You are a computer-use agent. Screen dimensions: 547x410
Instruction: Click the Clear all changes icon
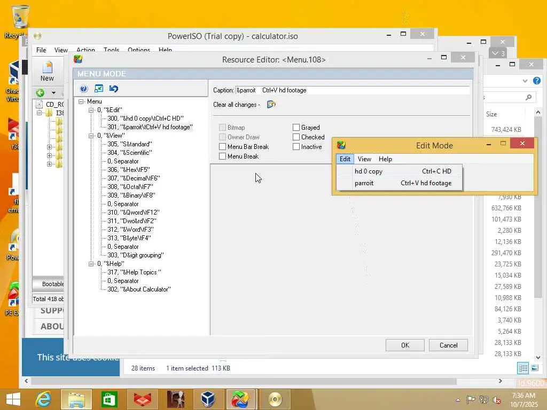(271, 104)
